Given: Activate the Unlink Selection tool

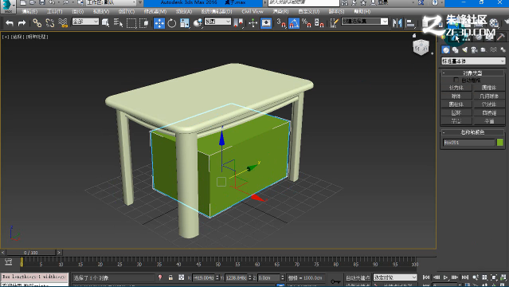Looking at the screenshot, I should tap(49, 23).
